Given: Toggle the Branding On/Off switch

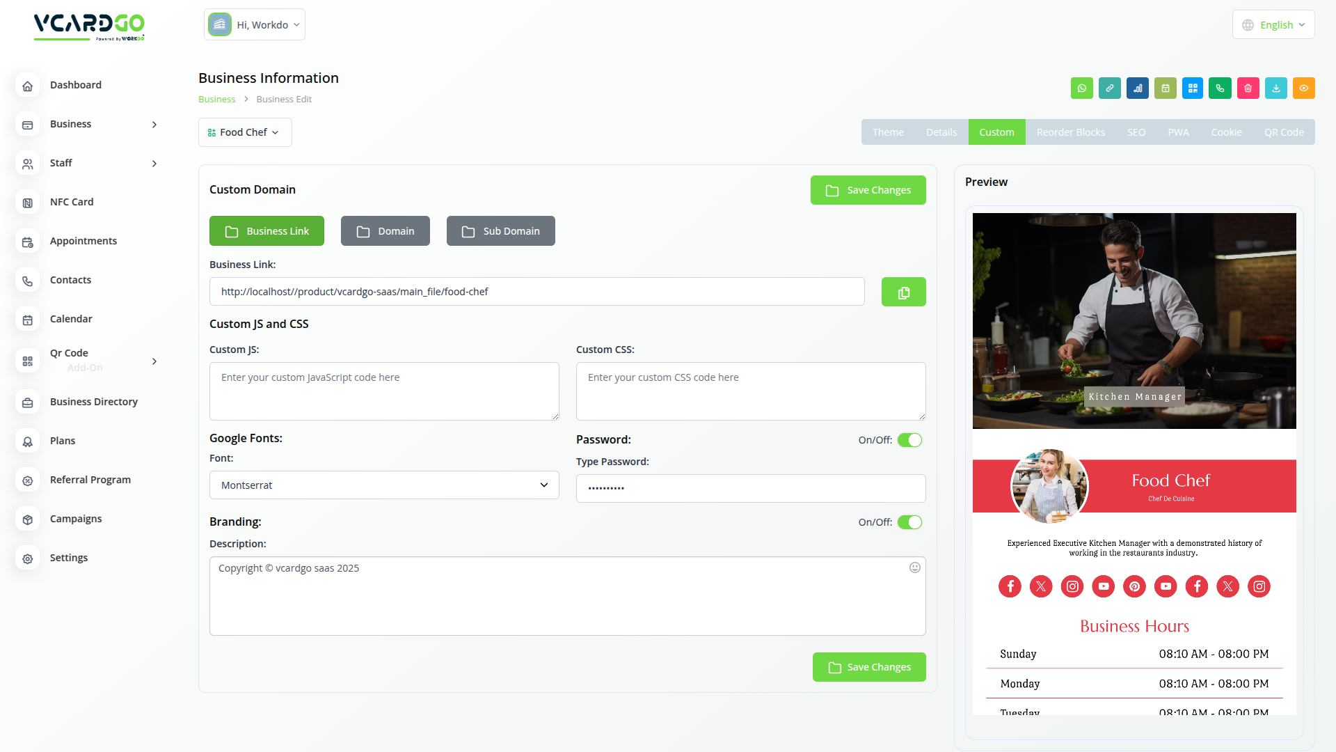Looking at the screenshot, I should point(909,522).
